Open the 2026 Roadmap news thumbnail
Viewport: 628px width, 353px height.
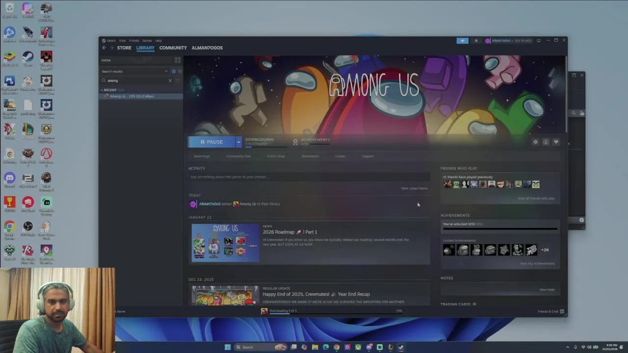click(225, 243)
